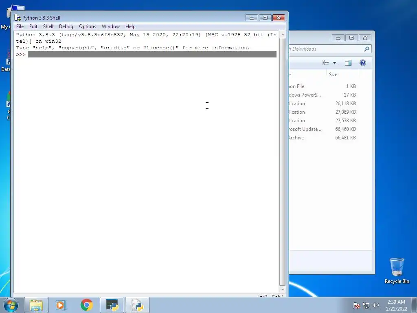Maximize the Python 3.8.3 Shell window
The width and height of the screenshot is (417, 313).
[265, 18]
